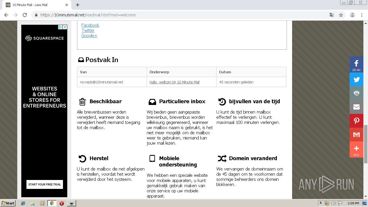View site info via lock icon

pyautogui.click(x=36, y=15)
